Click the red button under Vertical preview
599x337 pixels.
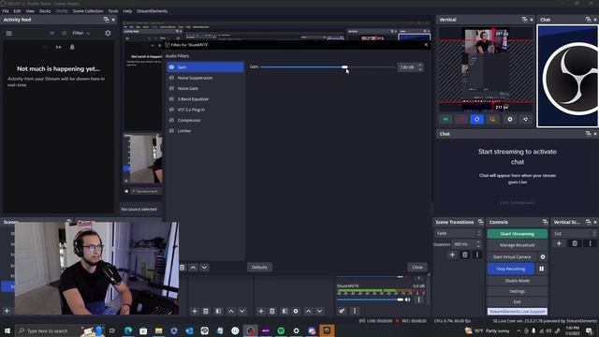(x=461, y=119)
